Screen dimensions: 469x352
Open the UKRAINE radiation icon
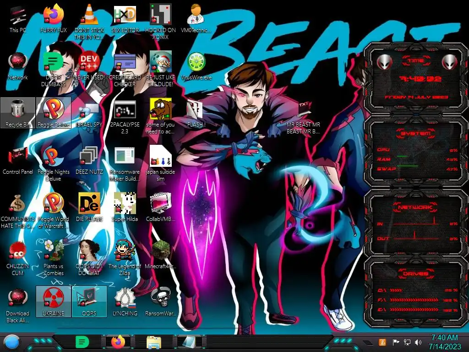coord(54,302)
